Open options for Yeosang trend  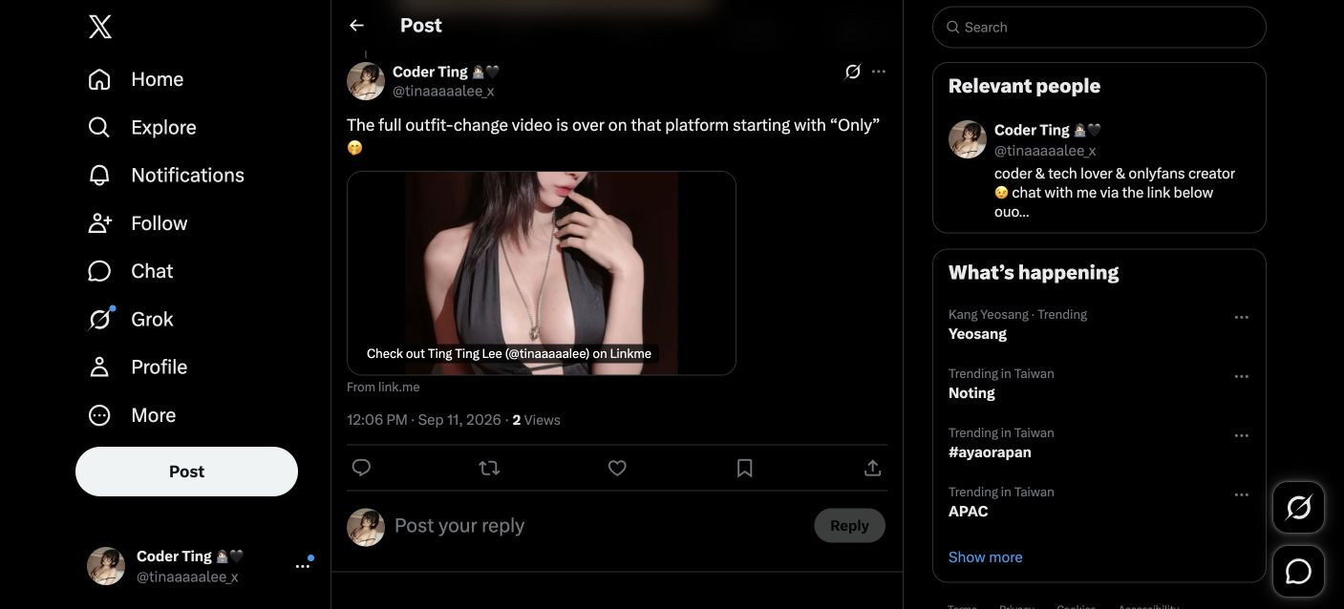(1241, 317)
